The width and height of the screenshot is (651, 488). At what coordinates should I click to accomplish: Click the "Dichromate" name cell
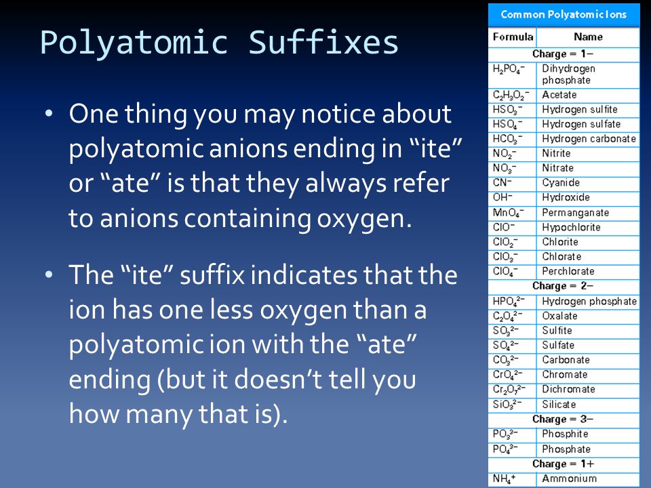588,389
